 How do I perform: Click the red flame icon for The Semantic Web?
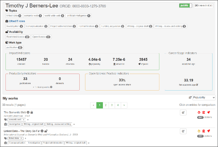coord(199,112)
